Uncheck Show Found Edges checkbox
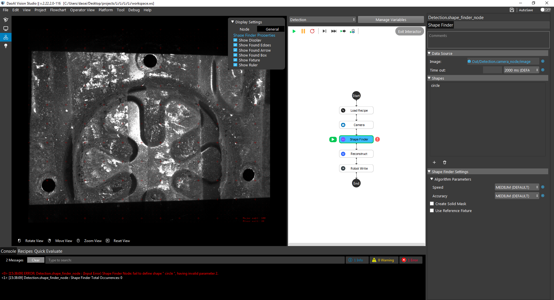Viewport: 554px width, 300px height. coord(235,45)
